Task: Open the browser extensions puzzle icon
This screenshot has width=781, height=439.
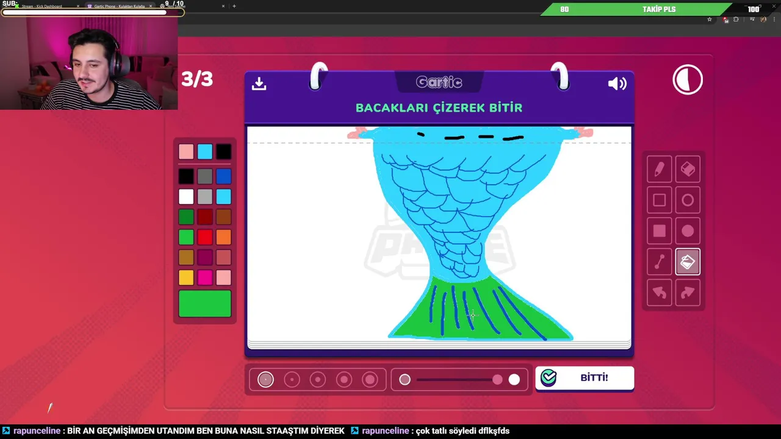Action: point(736,20)
